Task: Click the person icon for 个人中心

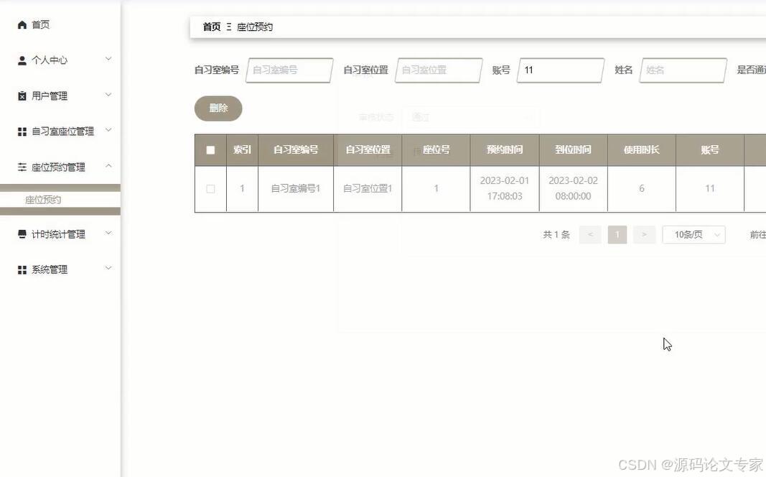Action: coord(22,60)
